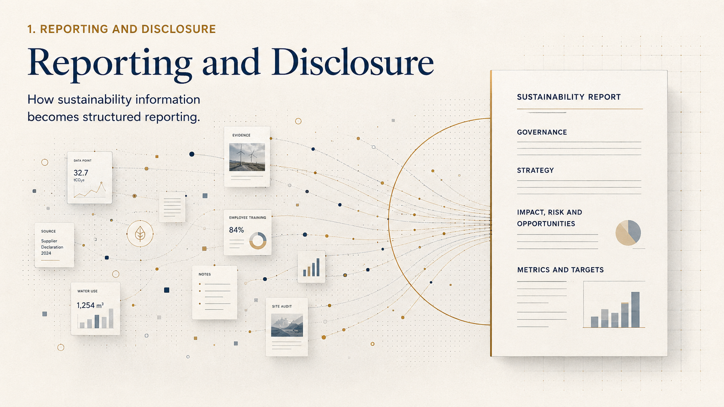This screenshot has height=407, width=724.
Task: Click the unlabeled lined document card
Action: click(172, 207)
